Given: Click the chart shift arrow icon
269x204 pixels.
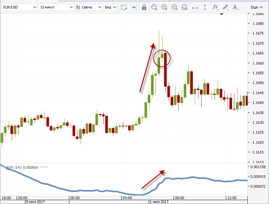Looking at the screenshot, I should [134, 7].
